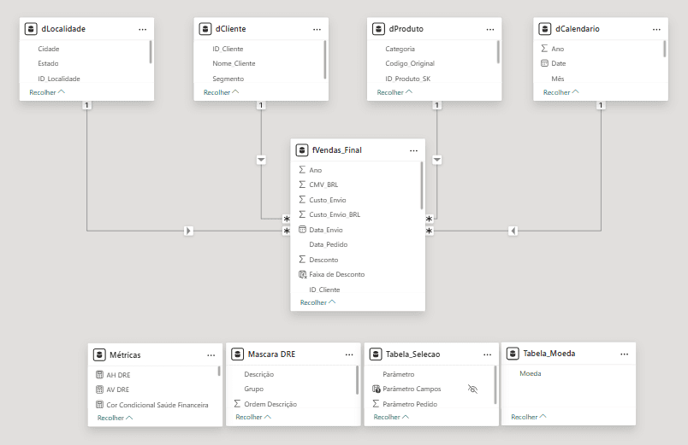Select the Parâmetro Pedido field

tap(410, 404)
